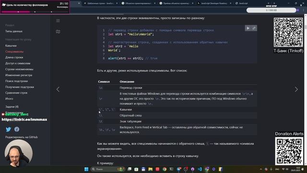The image size is (307, 173).
Task: Click the ENG language indicator
Action: pos(277,169)
